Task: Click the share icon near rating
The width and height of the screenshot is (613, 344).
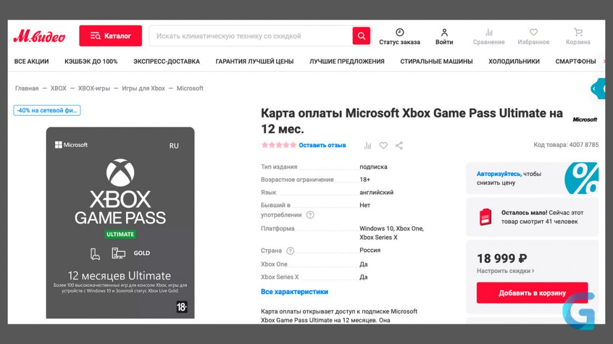Action: tap(399, 146)
